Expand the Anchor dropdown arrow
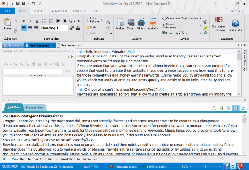 click(x=120, y=34)
